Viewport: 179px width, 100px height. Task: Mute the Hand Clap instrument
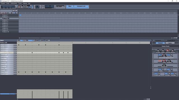point(14,51)
